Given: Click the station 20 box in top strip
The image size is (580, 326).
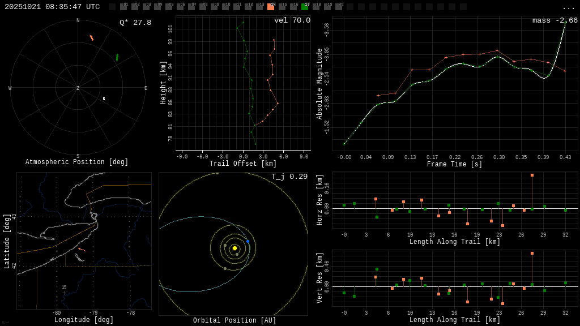Looking at the screenshot, I should tap(339, 7).
